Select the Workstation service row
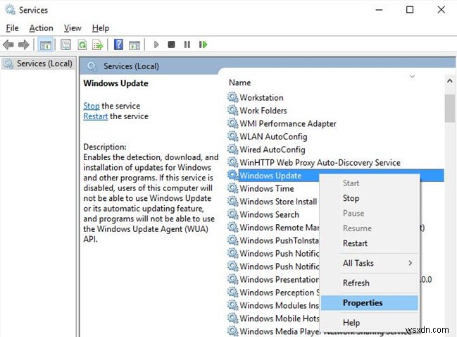The height and width of the screenshot is (337, 457). (261, 97)
